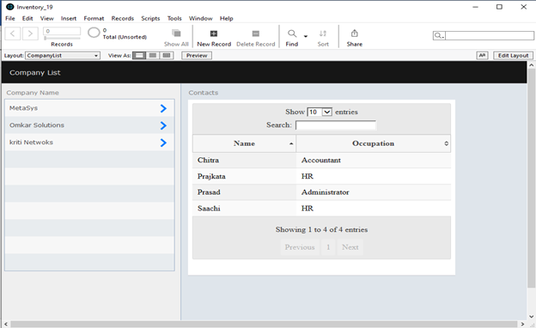
Task: Maximize the Inventory_19 window
Action: (x=499, y=7)
